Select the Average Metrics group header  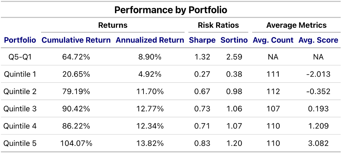(296, 25)
